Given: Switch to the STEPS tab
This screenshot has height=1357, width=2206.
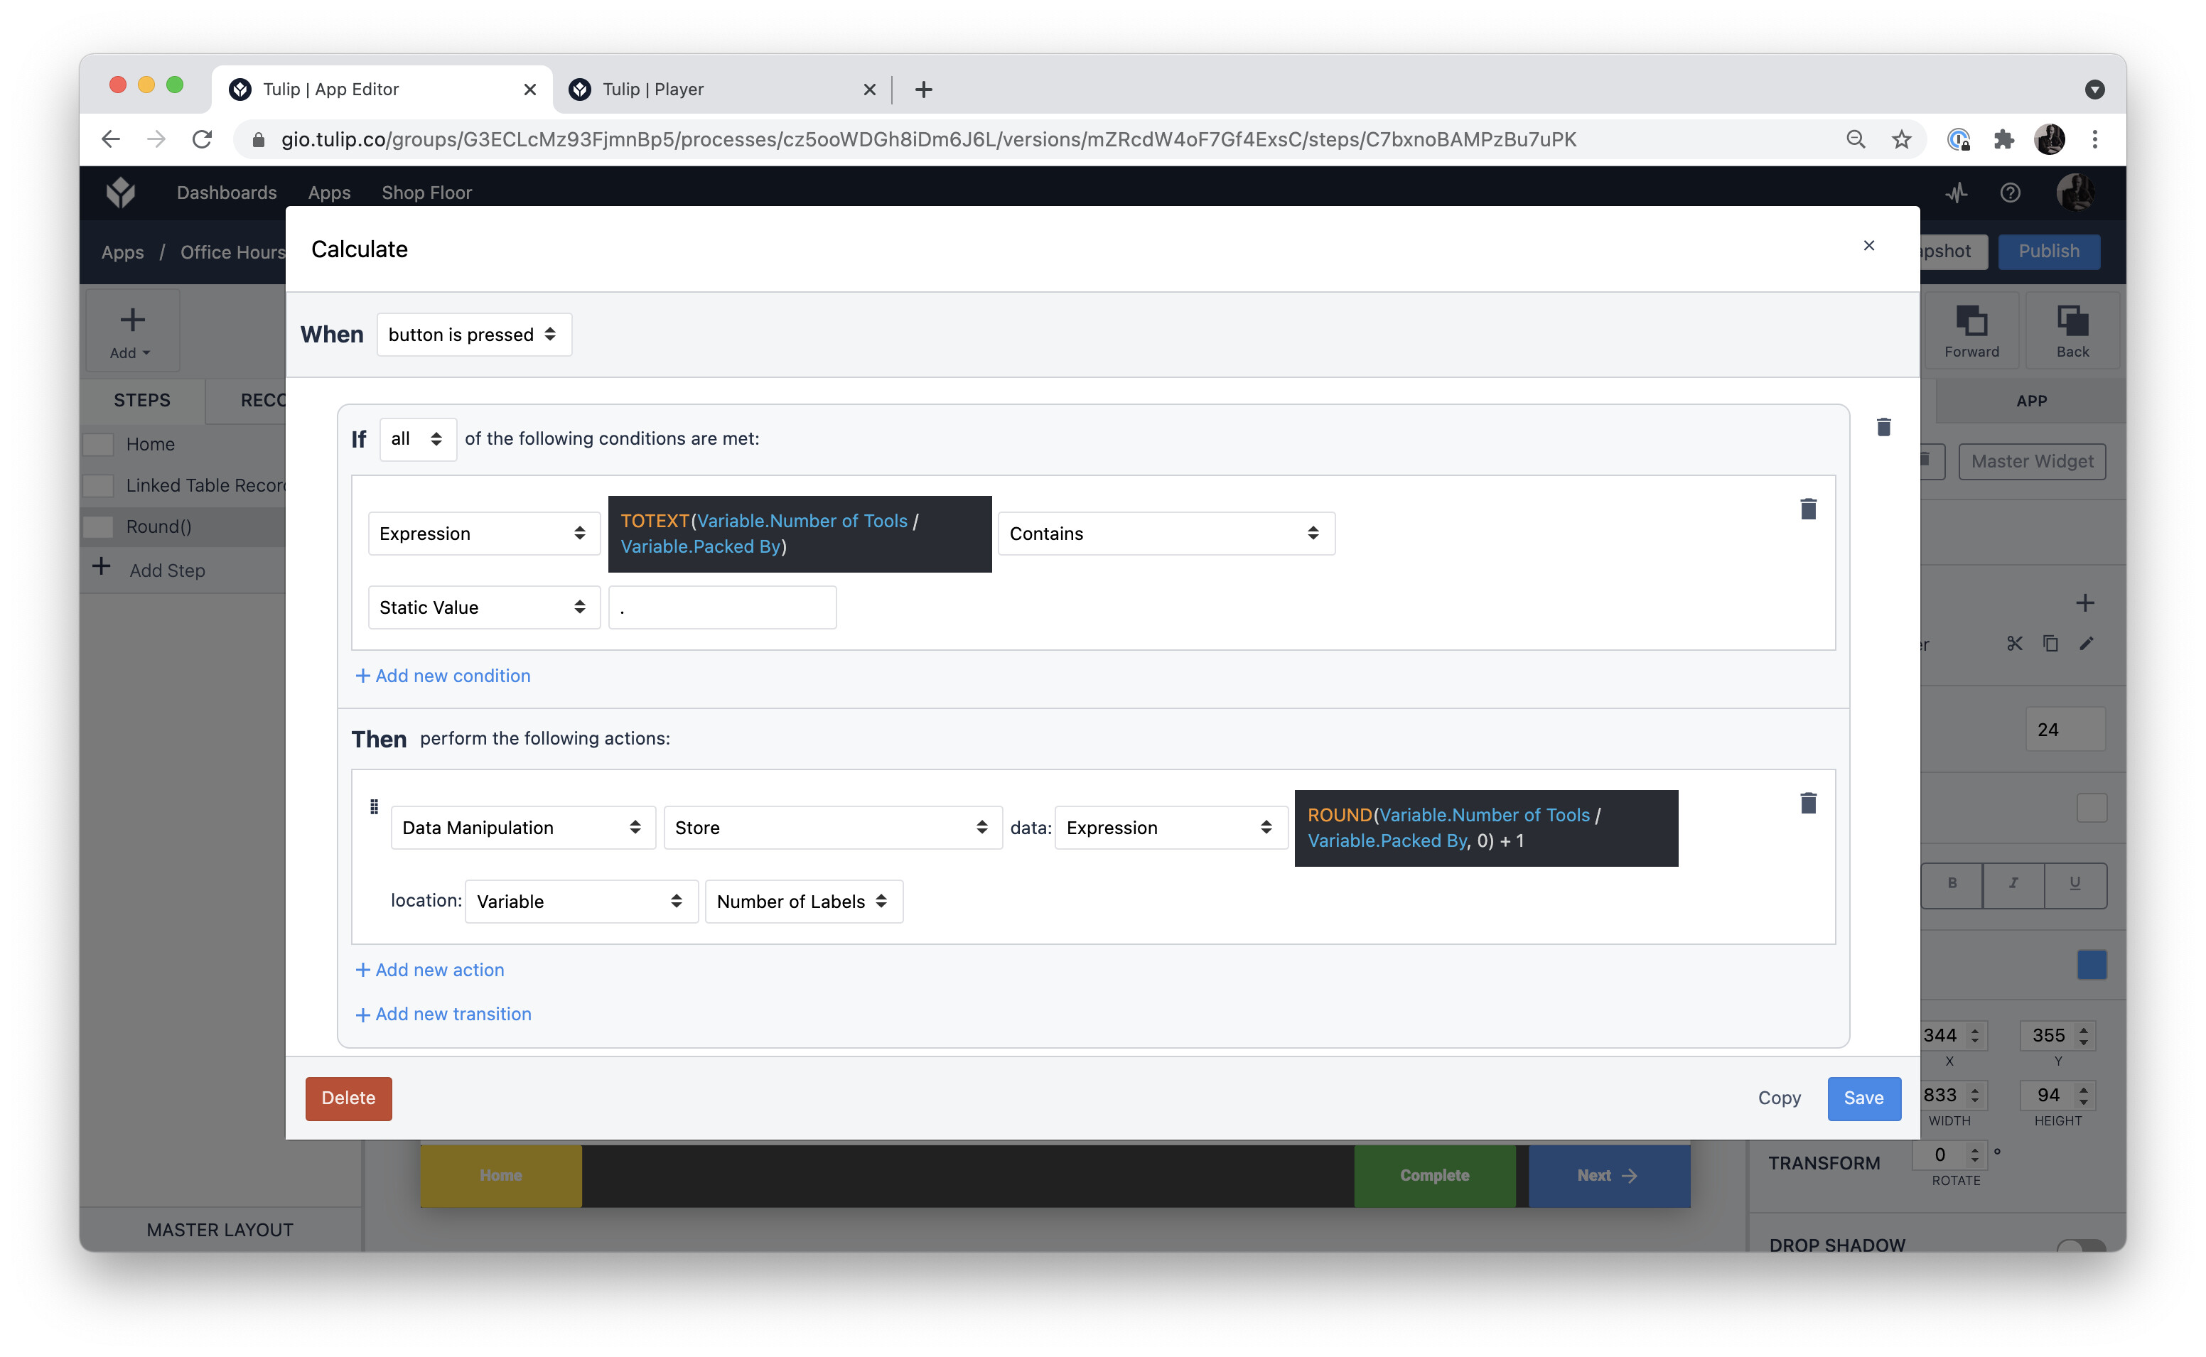Looking at the screenshot, I should click(142, 400).
